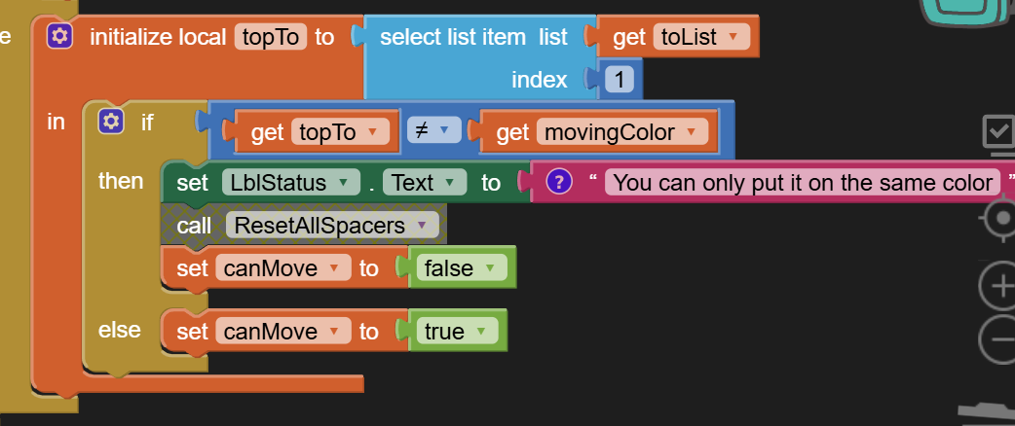The image size is (1015, 426).
Task: Expand the ResetAllSpacers procedure dropdown
Action: point(420,226)
